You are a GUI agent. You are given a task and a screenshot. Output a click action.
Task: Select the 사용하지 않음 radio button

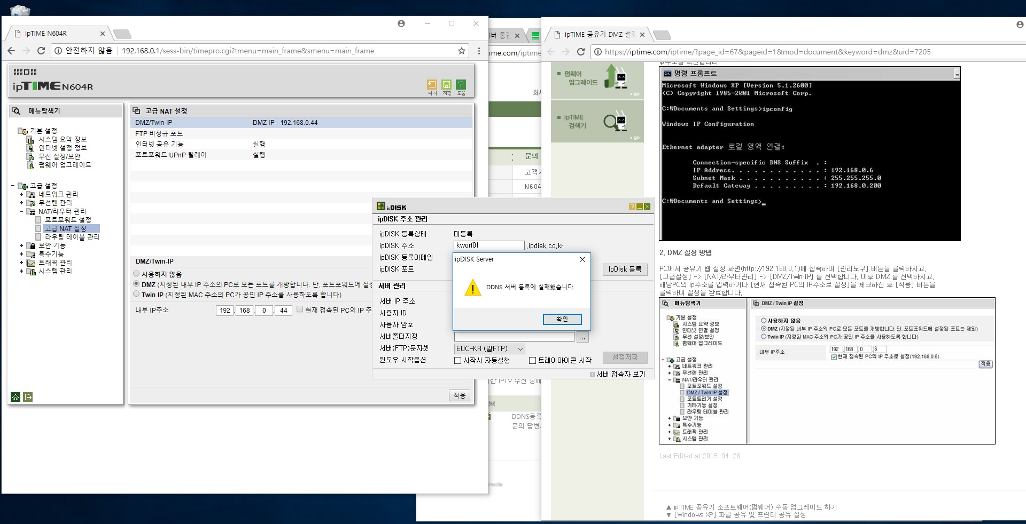coord(136,274)
